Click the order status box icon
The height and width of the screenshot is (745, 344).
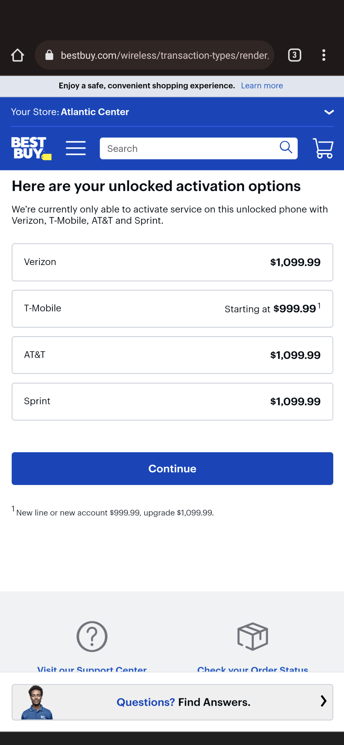(253, 636)
